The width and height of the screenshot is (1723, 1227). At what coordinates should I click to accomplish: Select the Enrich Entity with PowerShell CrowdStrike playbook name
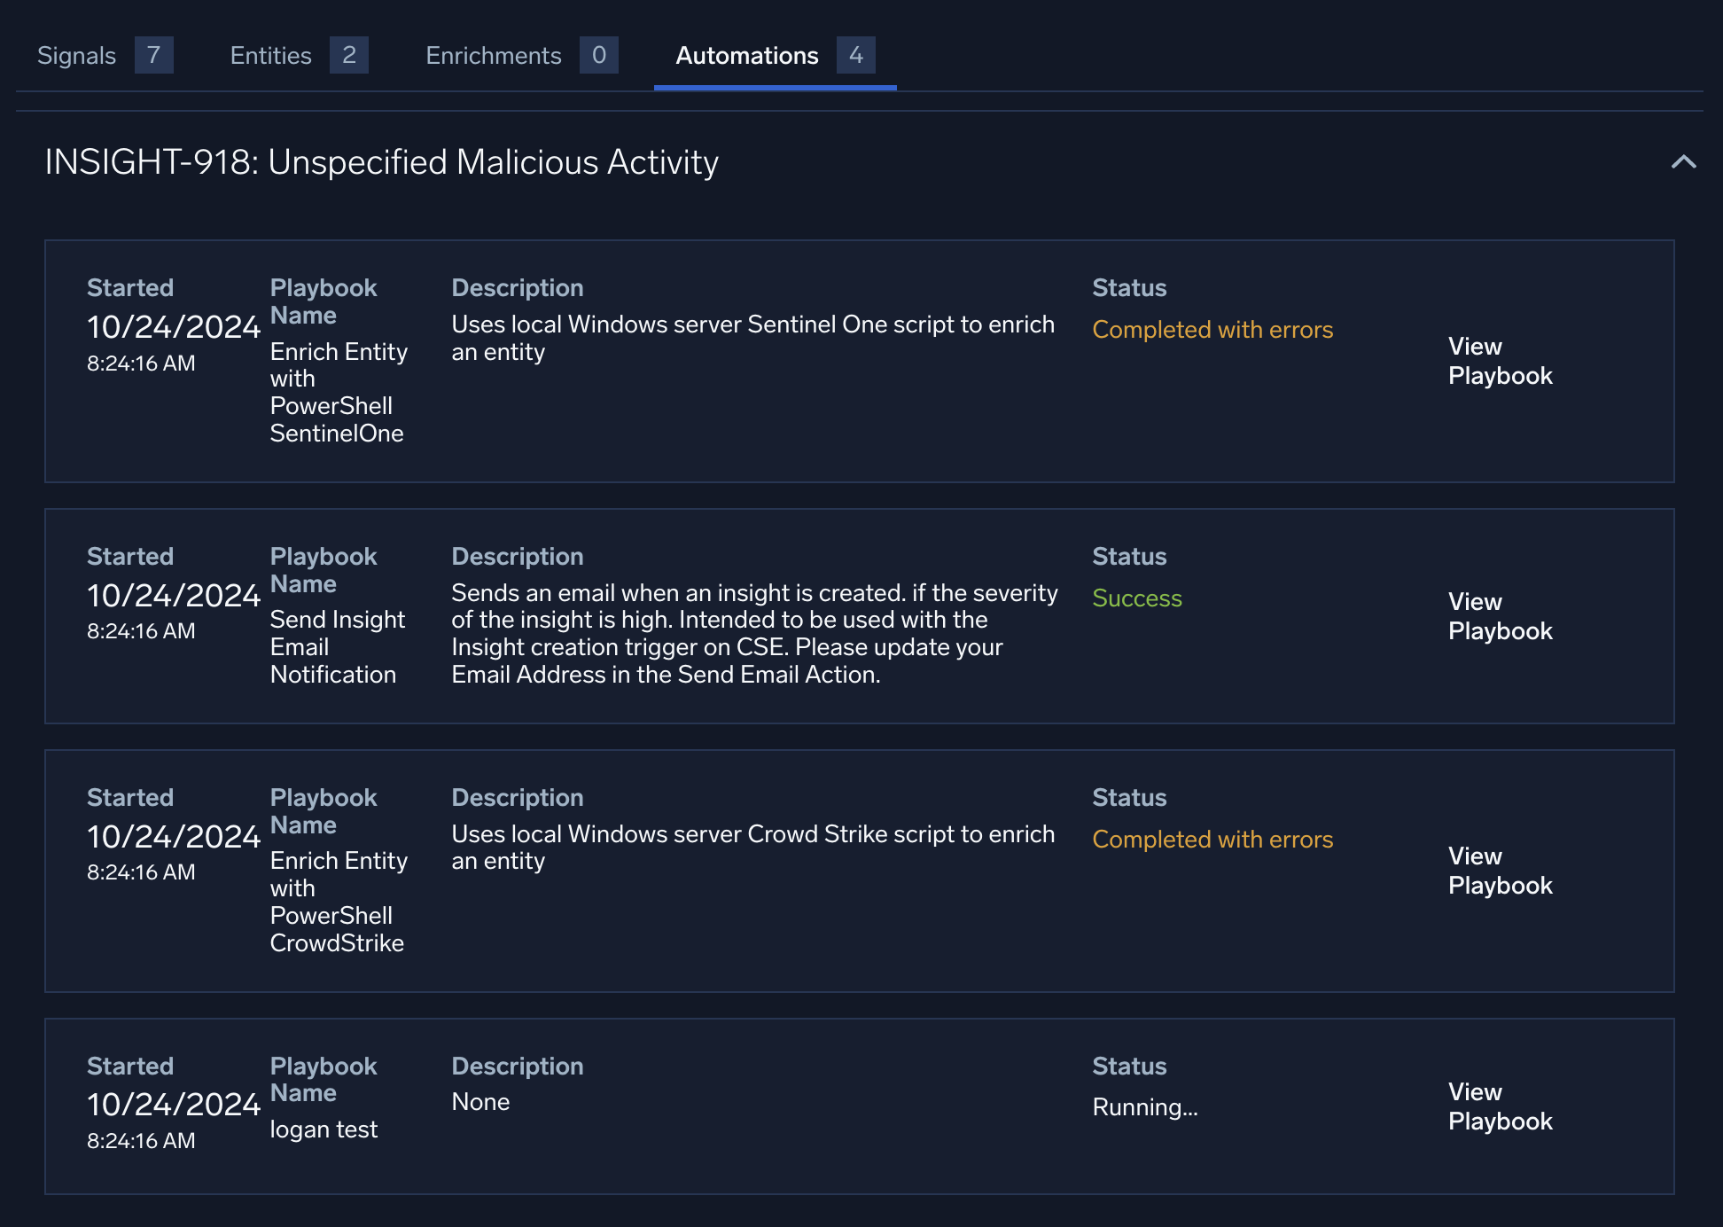[x=339, y=902]
